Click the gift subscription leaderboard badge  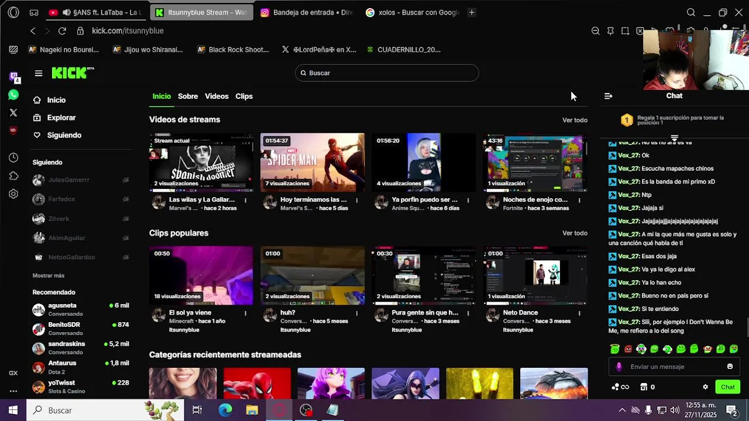click(x=627, y=120)
